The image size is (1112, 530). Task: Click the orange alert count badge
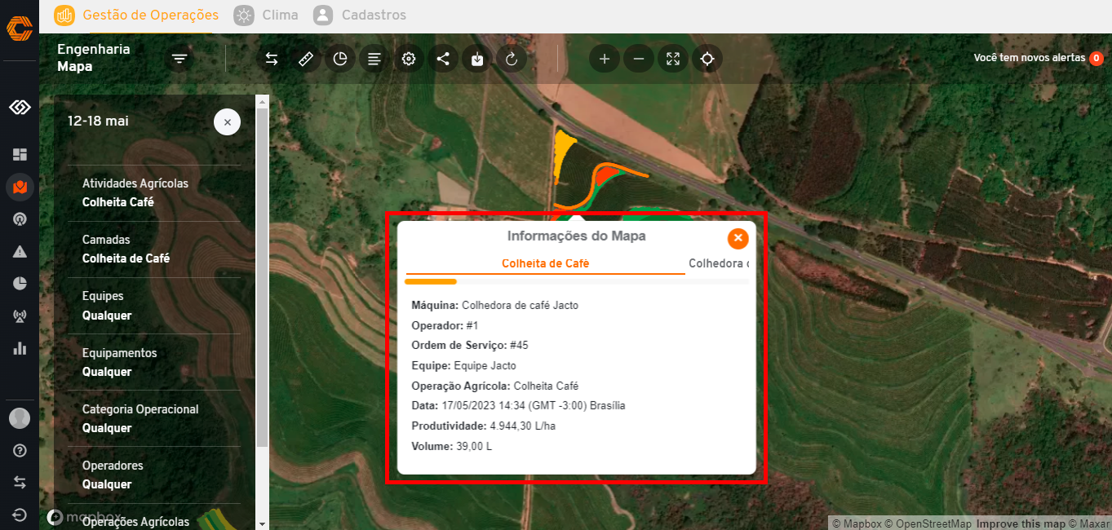(x=1096, y=58)
